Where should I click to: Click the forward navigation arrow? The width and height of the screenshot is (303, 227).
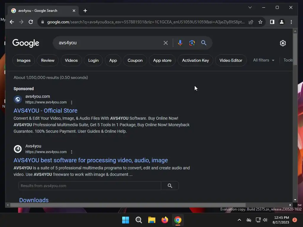[x=21, y=22]
